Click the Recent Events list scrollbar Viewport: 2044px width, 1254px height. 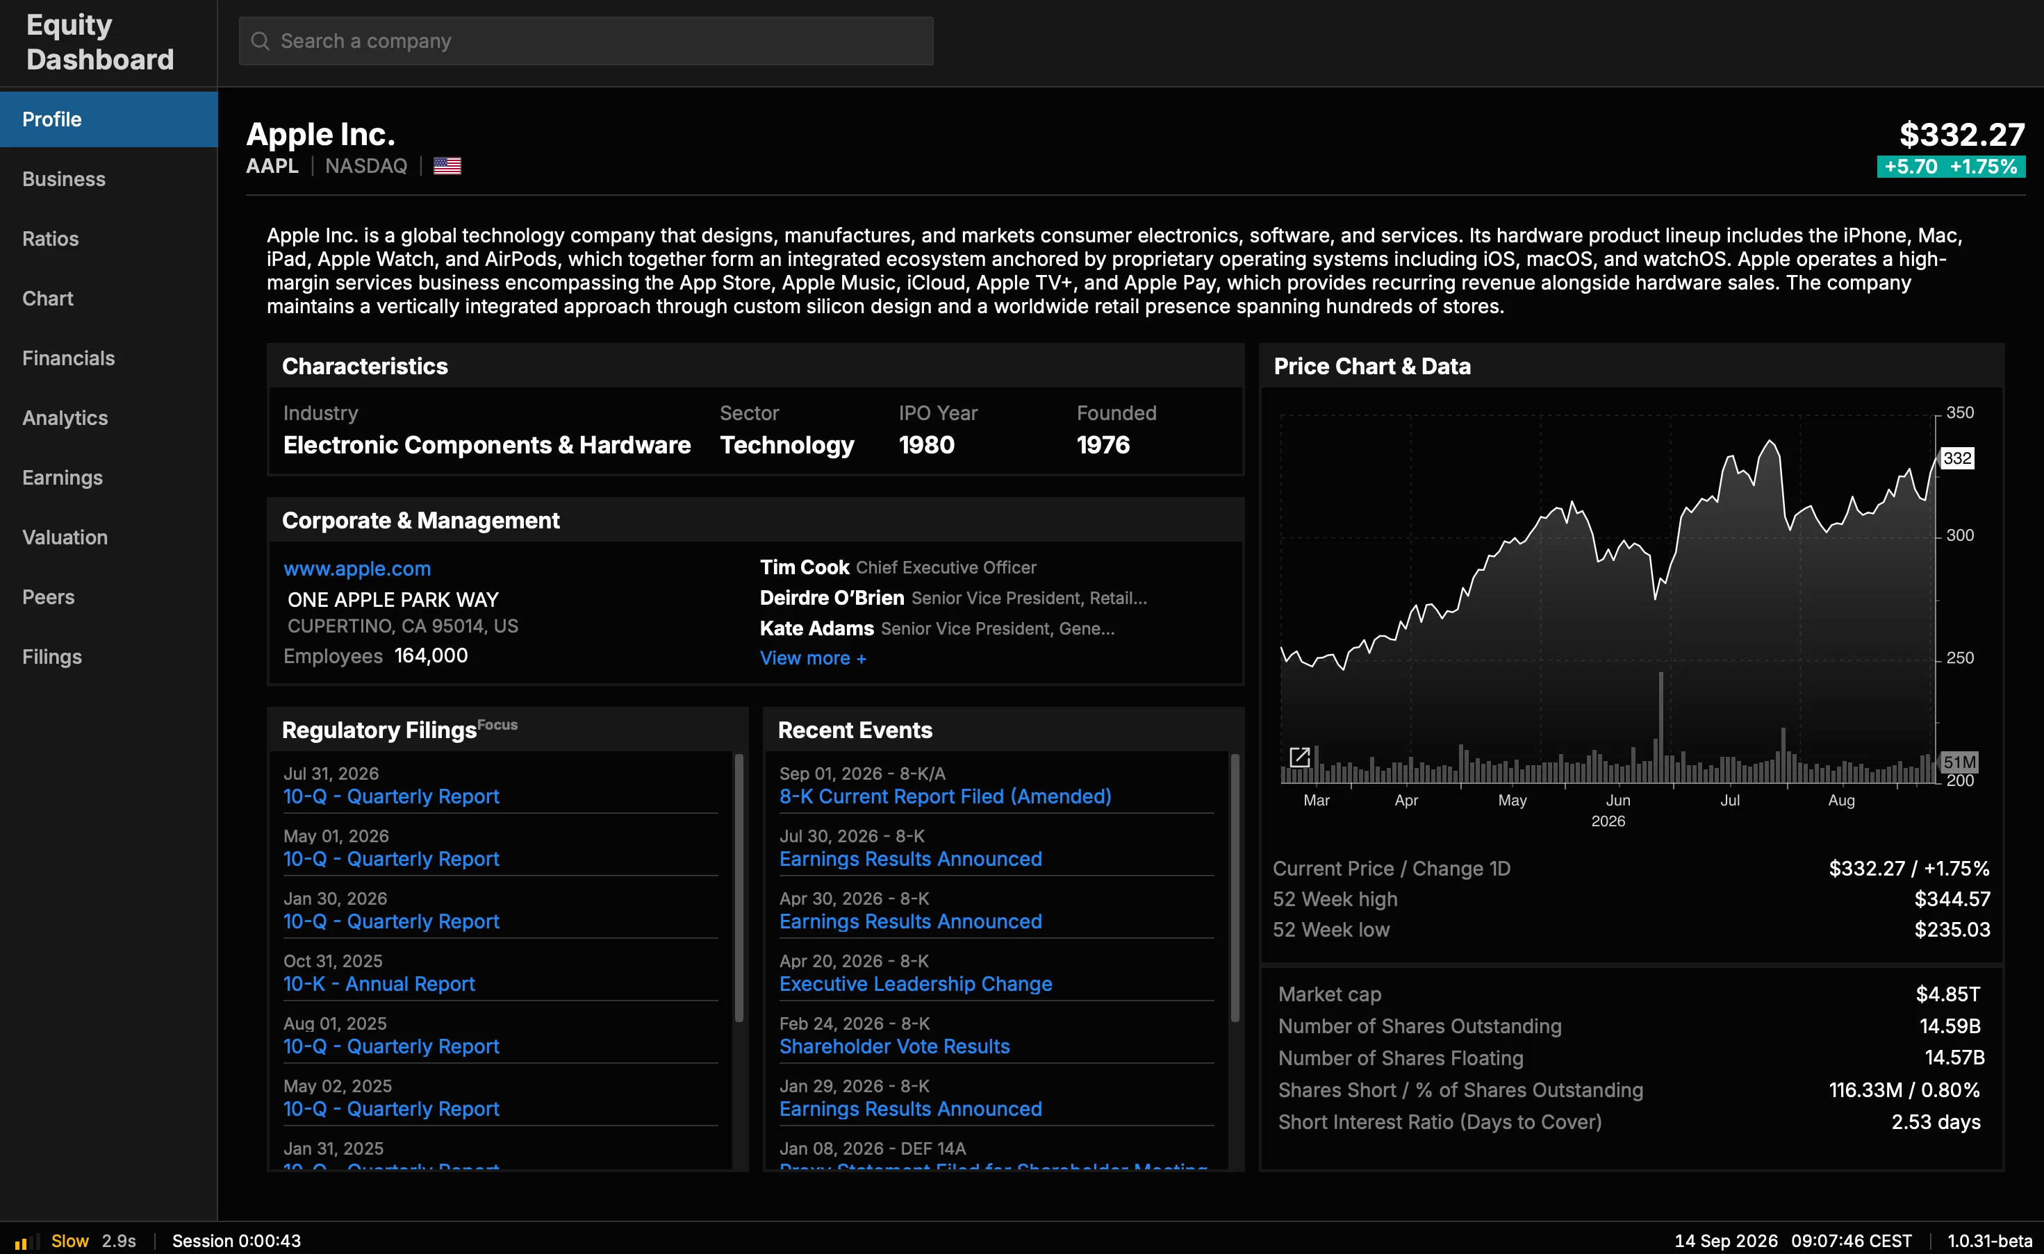pyautogui.click(x=1235, y=887)
